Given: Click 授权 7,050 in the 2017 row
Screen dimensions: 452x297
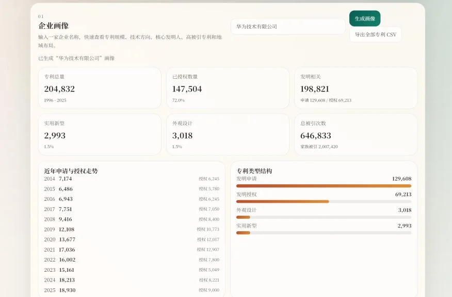Looking at the screenshot, I should coord(209,209).
